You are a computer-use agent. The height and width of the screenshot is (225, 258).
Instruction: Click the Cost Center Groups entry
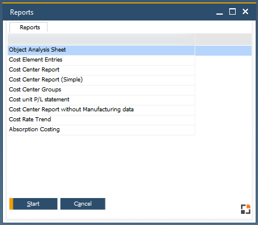tap(101, 90)
